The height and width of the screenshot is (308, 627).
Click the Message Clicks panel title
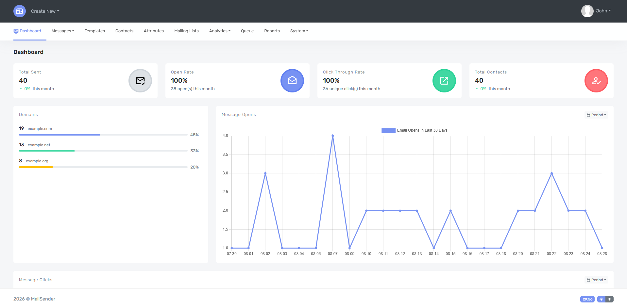tap(36, 280)
